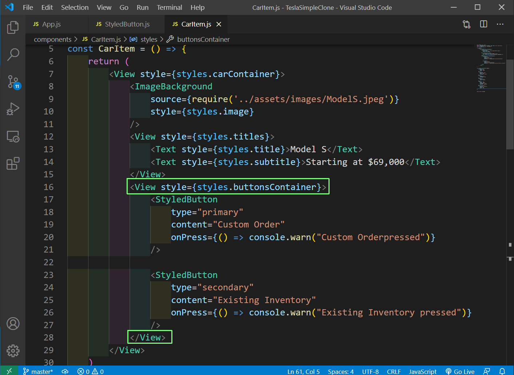This screenshot has height=375, width=514.
Task: Click line number 22 in gutter
Action: click(x=48, y=262)
